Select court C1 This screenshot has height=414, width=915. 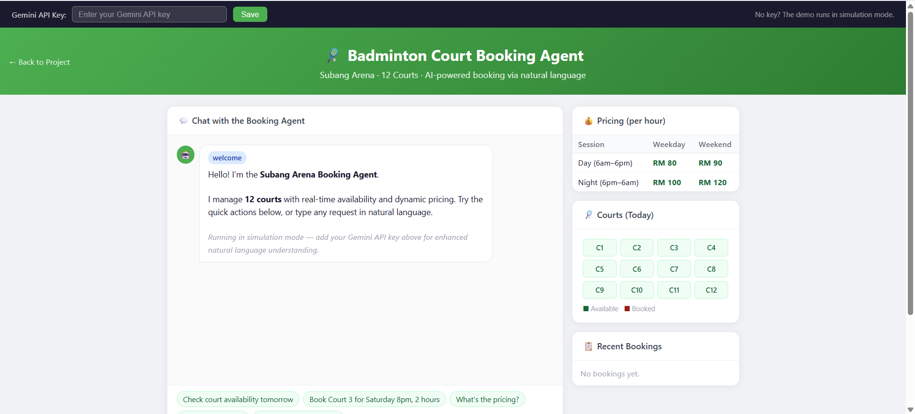(x=600, y=247)
